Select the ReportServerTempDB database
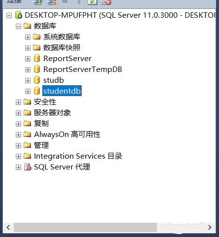219x237 pixels. point(83,69)
